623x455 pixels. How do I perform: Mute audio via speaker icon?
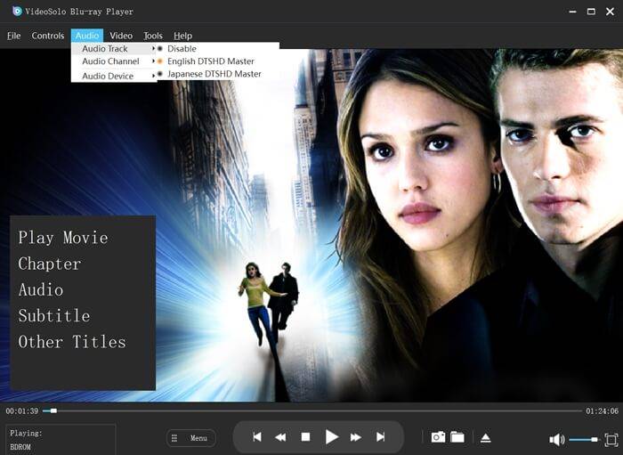(556, 439)
